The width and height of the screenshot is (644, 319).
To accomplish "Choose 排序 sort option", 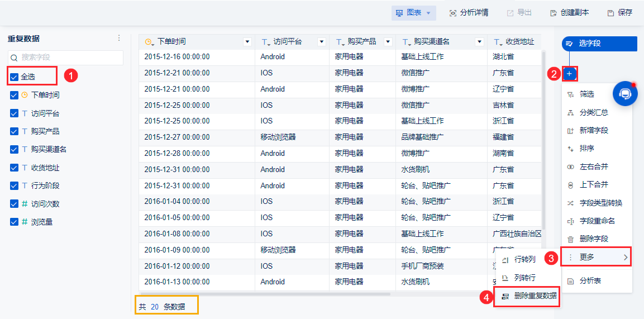I will click(597, 149).
